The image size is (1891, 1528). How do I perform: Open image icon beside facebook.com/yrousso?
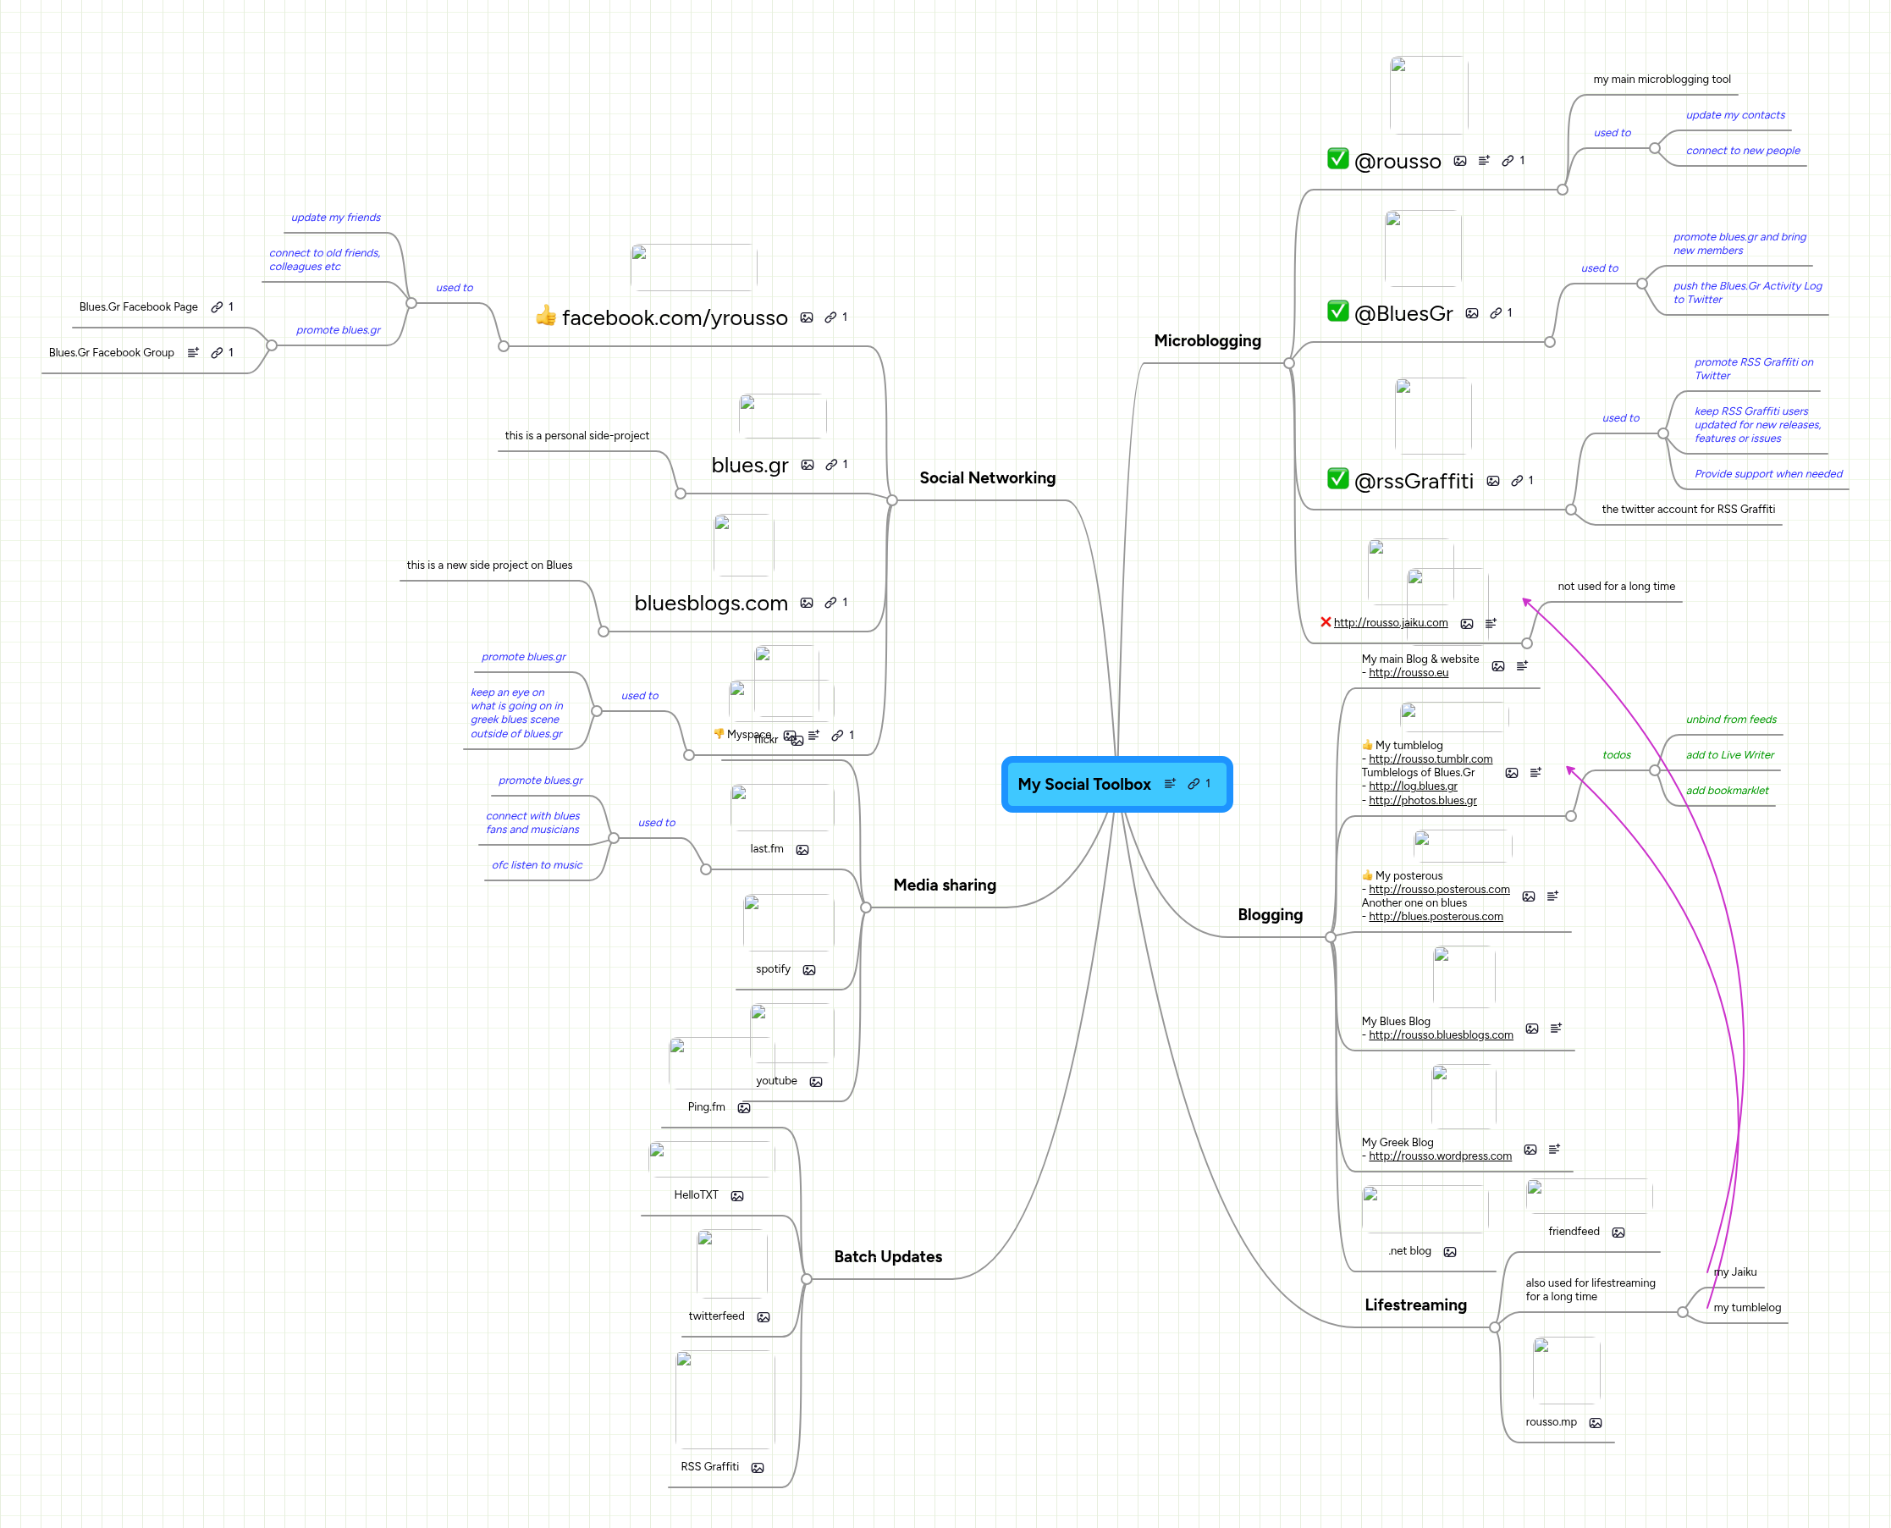(x=806, y=317)
